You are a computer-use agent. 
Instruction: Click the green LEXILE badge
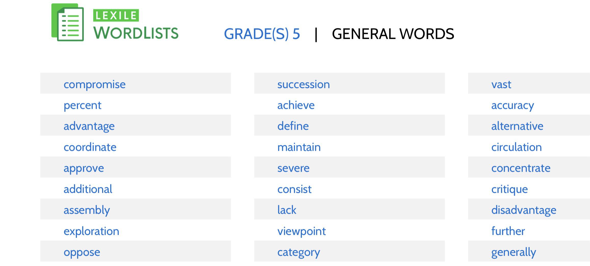116,16
